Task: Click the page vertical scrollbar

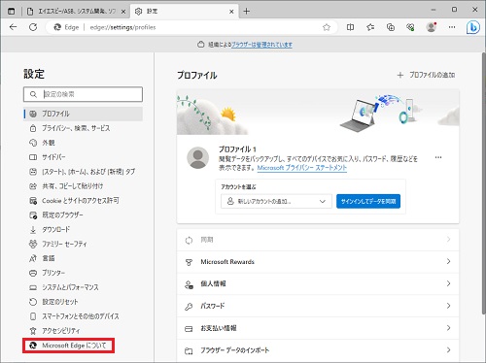Action: click(x=484, y=184)
